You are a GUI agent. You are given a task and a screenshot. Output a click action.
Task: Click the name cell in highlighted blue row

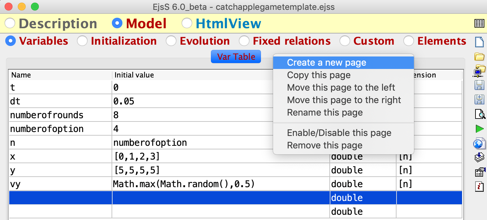(x=60, y=198)
